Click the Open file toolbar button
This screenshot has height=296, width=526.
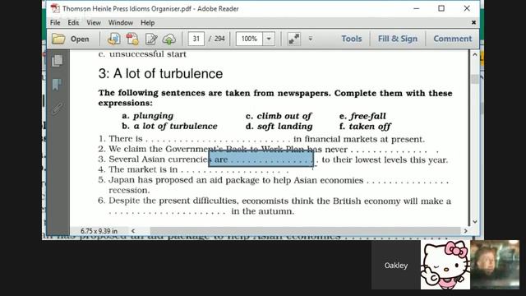click(71, 39)
